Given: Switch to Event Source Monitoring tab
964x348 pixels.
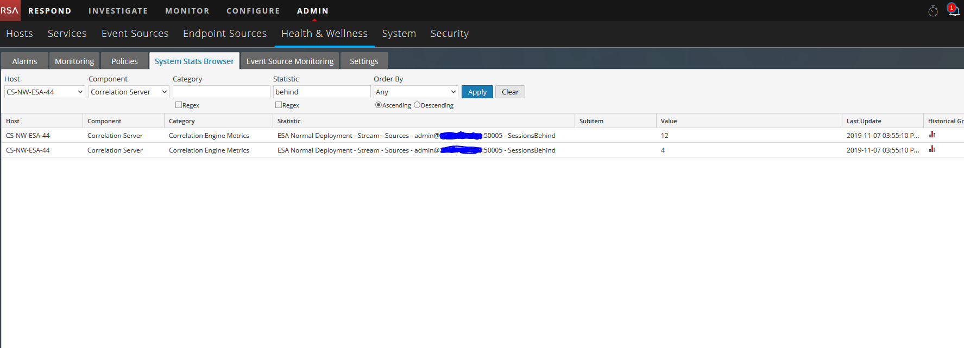Looking at the screenshot, I should coord(290,61).
